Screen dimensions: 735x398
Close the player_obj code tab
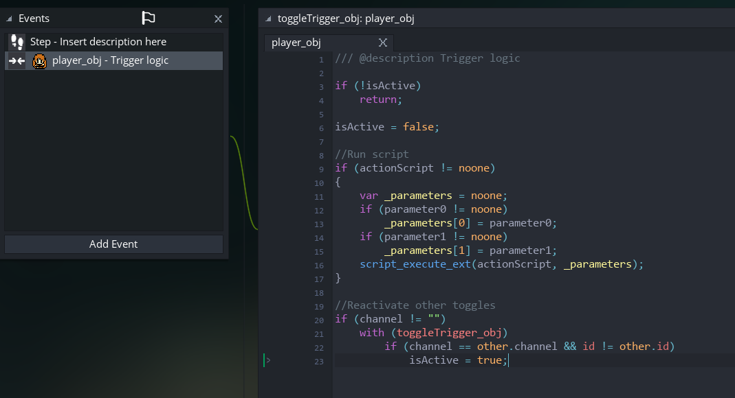[x=382, y=43]
